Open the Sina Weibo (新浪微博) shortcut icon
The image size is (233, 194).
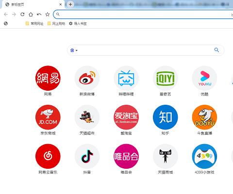tap(87, 78)
